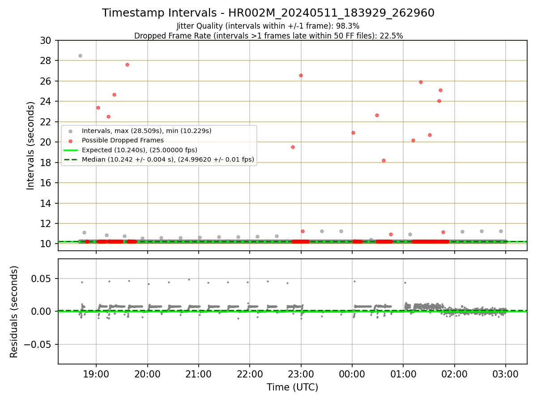This screenshot has width=537, height=403.
Task: Click legend entry 'Intervals, max (28.509s), min (10.229s)'
Action: pyautogui.click(x=147, y=131)
